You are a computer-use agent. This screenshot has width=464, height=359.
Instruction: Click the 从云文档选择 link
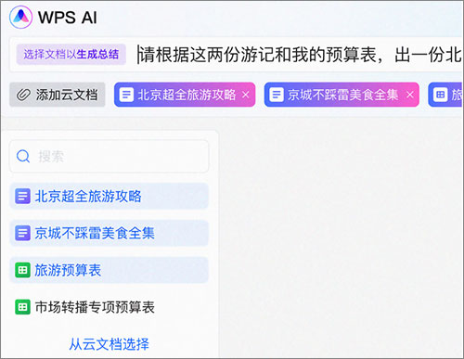coord(109,344)
